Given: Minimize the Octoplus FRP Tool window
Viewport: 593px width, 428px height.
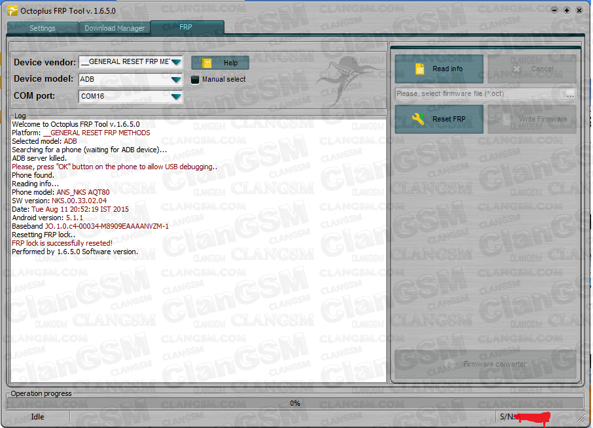Looking at the screenshot, I should pyautogui.click(x=554, y=10).
